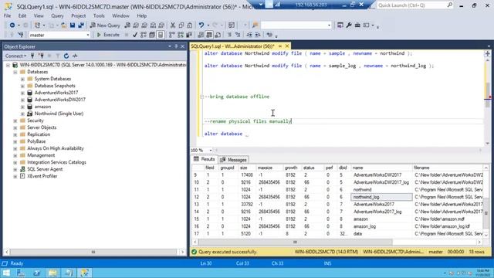The width and height of the screenshot is (494, 278).
Task: Open the View menu
Action: [x=39, y=15]
